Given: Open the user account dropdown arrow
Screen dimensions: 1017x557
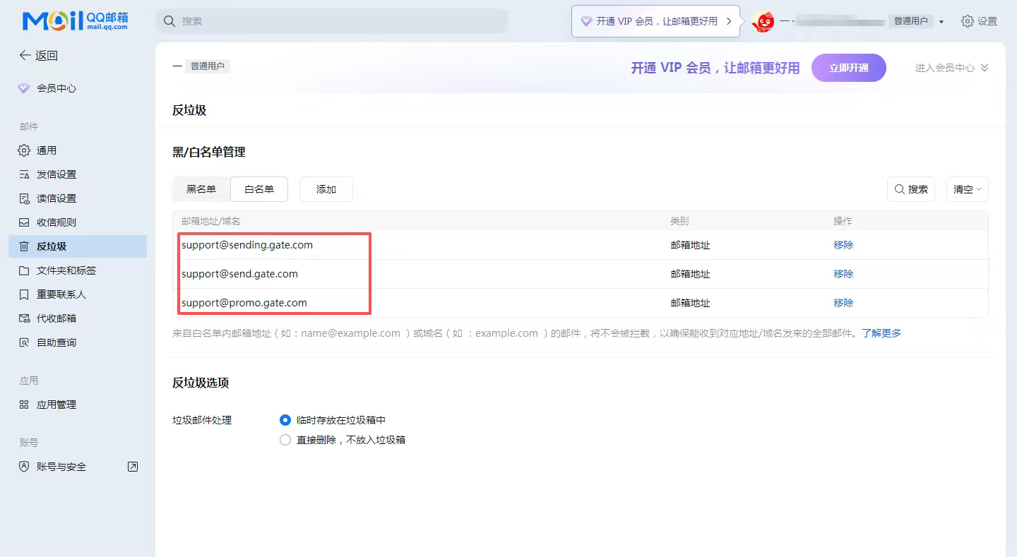Looking at the screenshot, I should (941, 22).
